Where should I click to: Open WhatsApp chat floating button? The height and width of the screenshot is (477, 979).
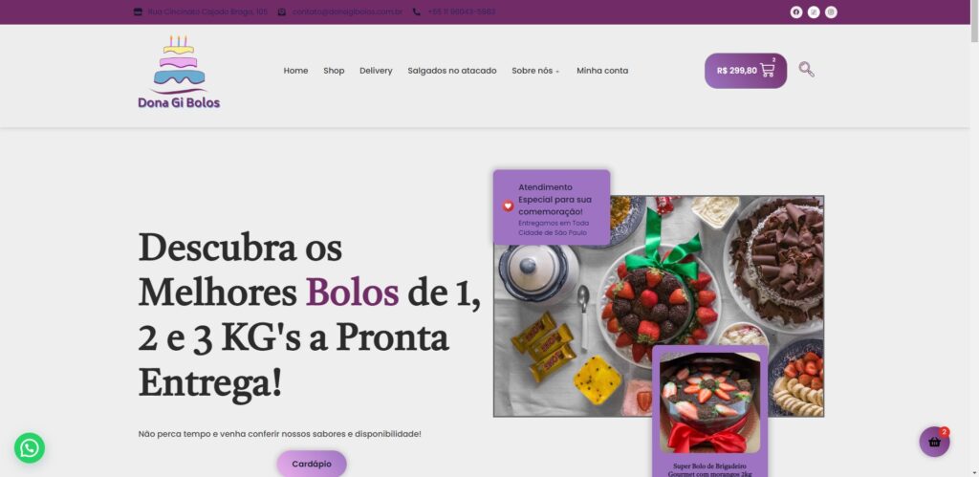30,447
